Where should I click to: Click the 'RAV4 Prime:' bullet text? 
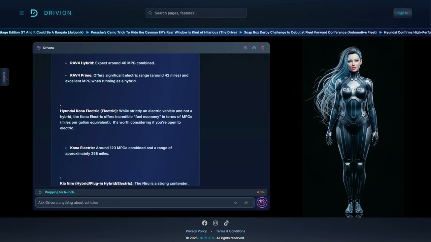point(81,75)
